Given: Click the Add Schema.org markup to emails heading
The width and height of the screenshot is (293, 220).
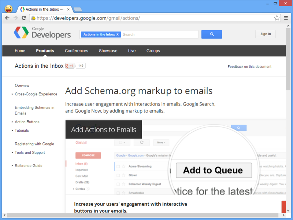Looking at the screenshot, I should (139, 91).
